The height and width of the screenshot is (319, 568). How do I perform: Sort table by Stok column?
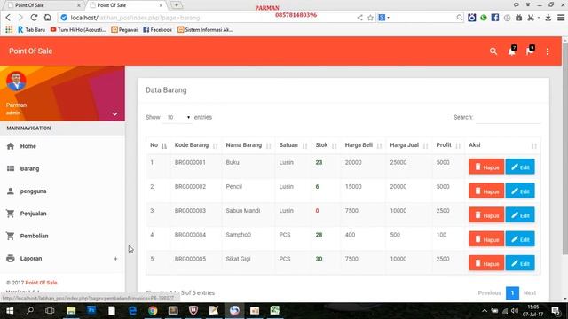tap(326, 145)
